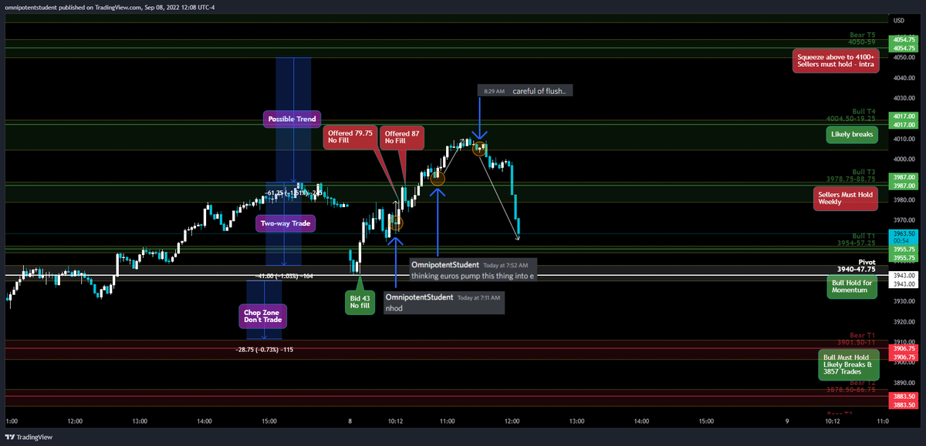Click the 3980.00 price axis tick

coord(904,200)
